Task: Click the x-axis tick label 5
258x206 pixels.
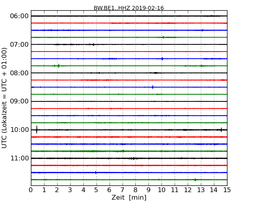Action: [96, 190]
